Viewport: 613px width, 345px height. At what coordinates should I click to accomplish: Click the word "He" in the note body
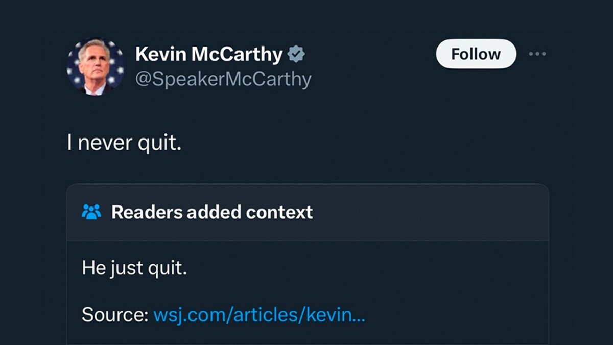coord(93,268)
